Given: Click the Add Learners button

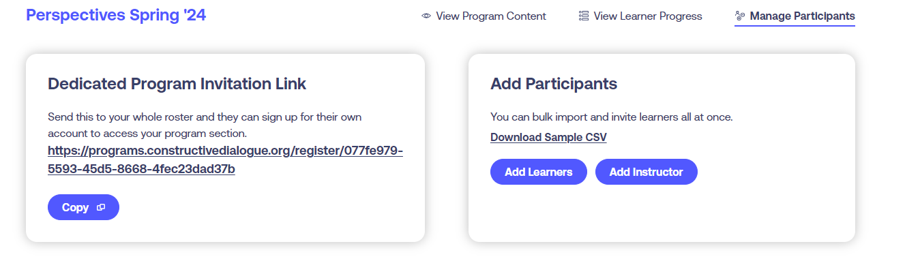Looking at the screenshot, I should tap(538, 172).
